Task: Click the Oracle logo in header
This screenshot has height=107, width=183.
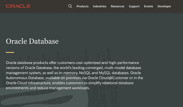Action: pos(18,6)
